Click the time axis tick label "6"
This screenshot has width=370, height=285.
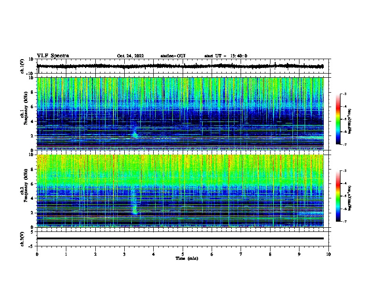[x=212, y=254]
